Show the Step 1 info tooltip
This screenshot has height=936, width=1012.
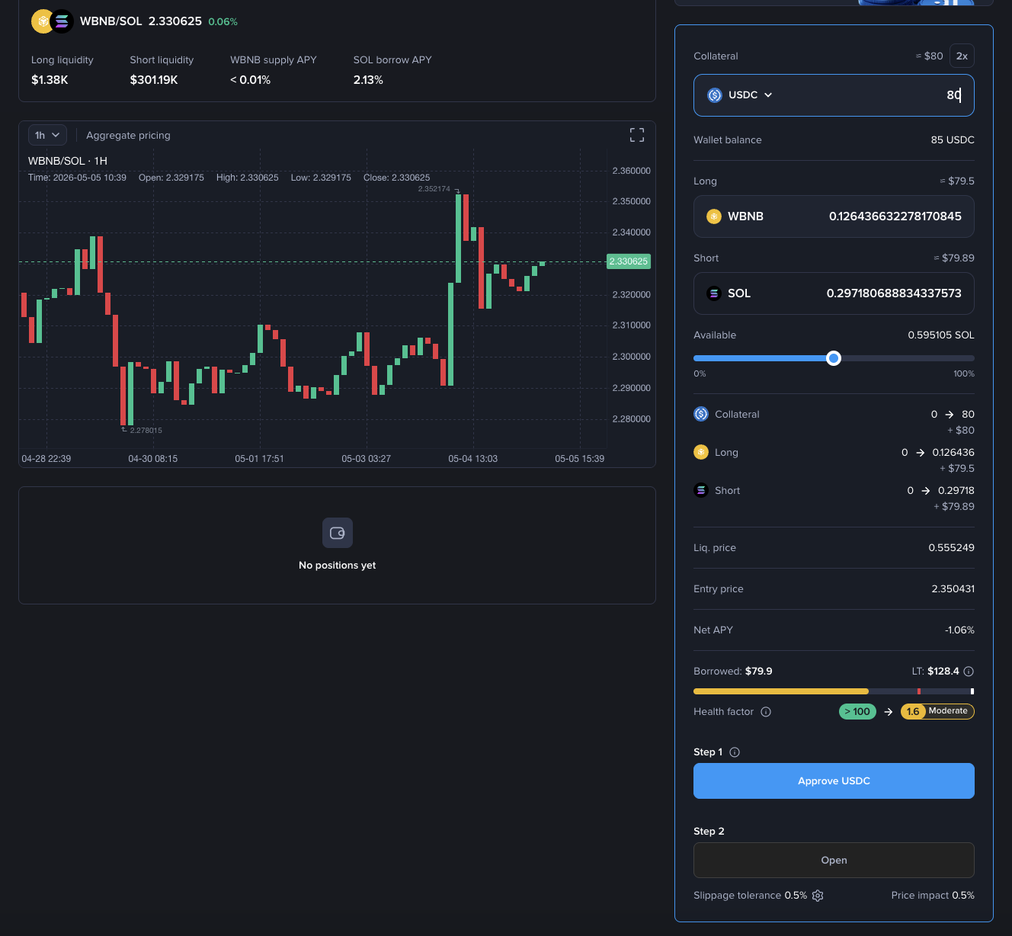pos(735,752)
